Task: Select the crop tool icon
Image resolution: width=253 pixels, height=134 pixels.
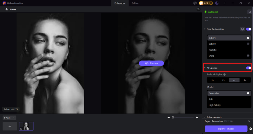Action: [198, 9]
